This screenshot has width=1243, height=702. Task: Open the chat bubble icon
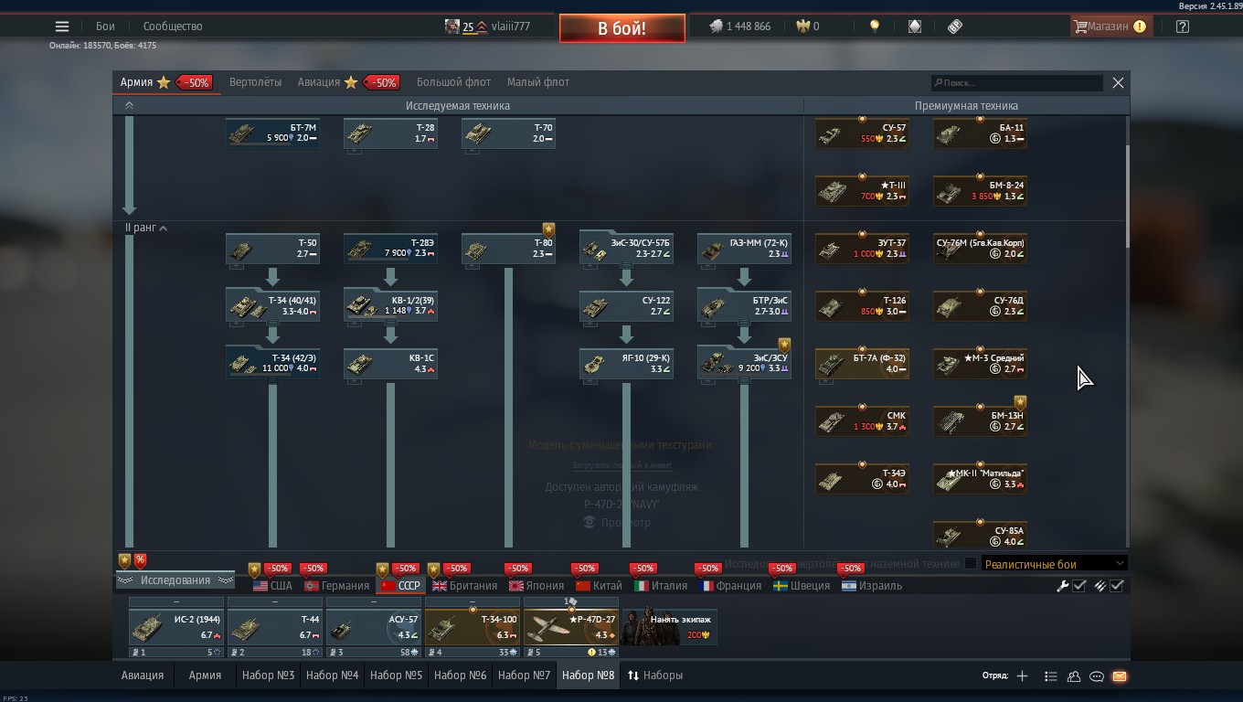click(1097, 676)
